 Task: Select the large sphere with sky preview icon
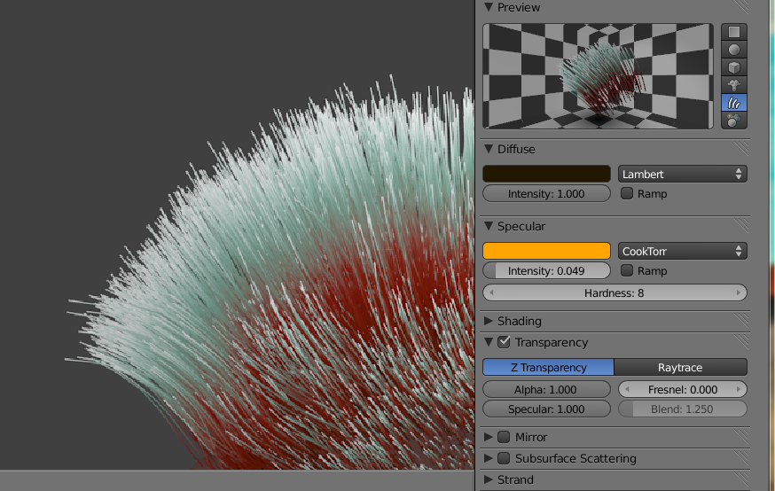[x=734, y=121]
